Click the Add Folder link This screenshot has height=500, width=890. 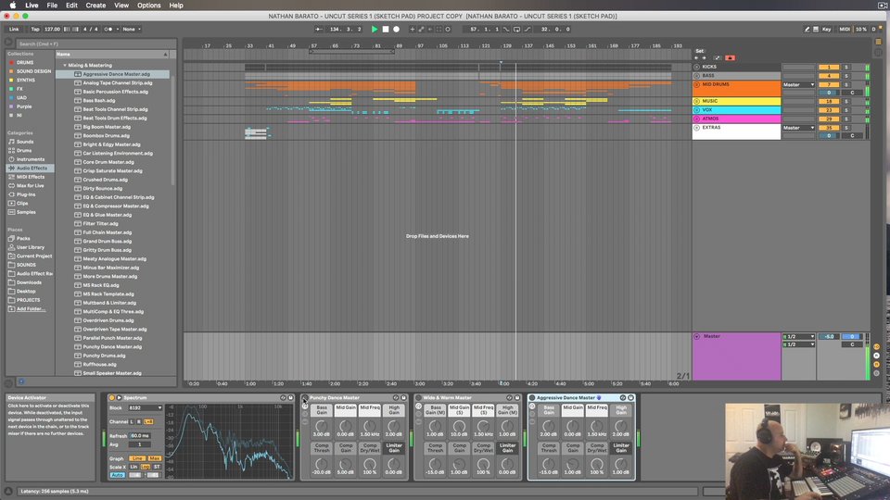pyautogui.click(x=31, y=309)
